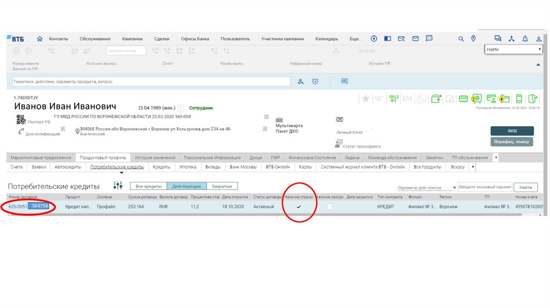
Task: Click the Сотрудник label
Action: 201,108
